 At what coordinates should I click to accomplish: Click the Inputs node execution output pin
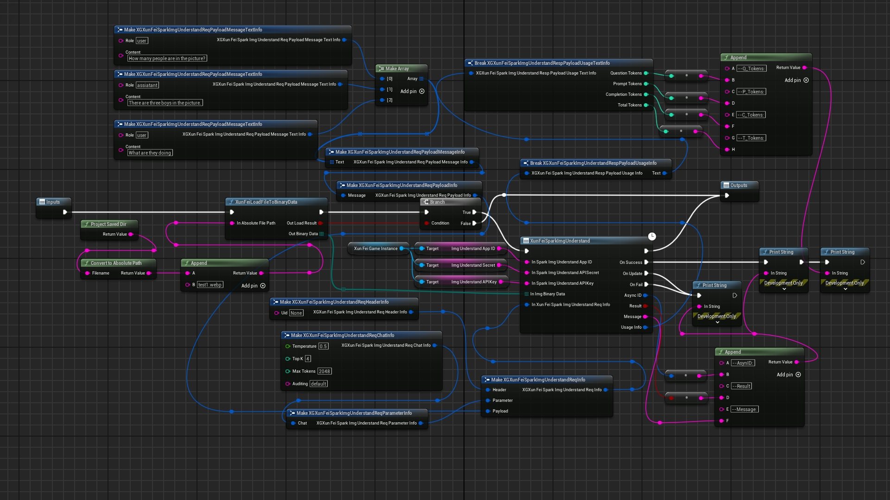65,212
